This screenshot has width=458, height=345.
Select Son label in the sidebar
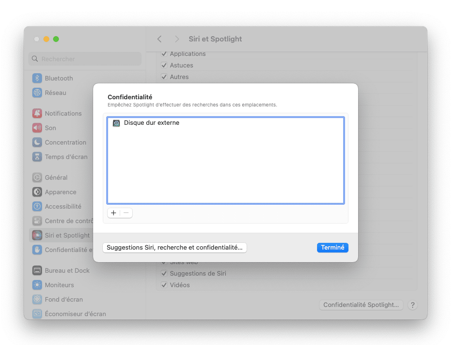(x=50, y=128)
